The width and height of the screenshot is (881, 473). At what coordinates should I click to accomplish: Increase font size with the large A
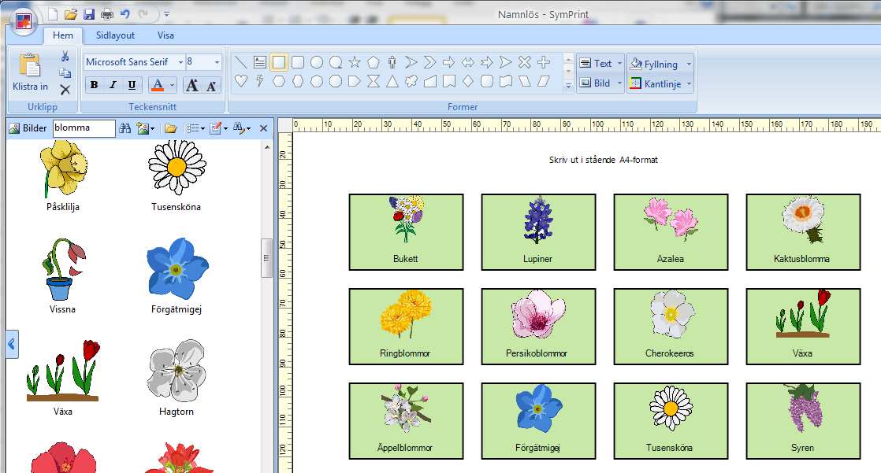point(192,85)
